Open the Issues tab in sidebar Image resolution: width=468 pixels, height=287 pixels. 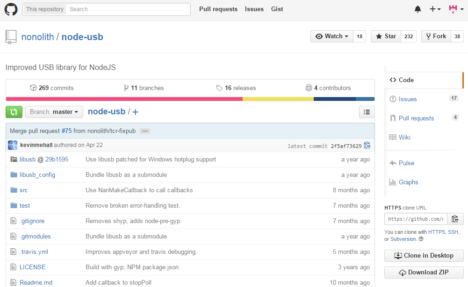point(424,99)
